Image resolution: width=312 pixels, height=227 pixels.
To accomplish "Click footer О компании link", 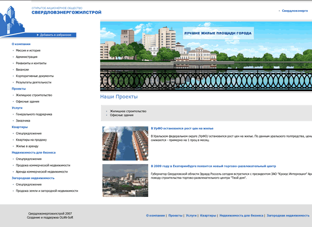I will click(155, 216).
